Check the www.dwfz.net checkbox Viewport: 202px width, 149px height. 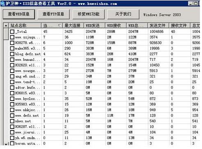point(12,116)
